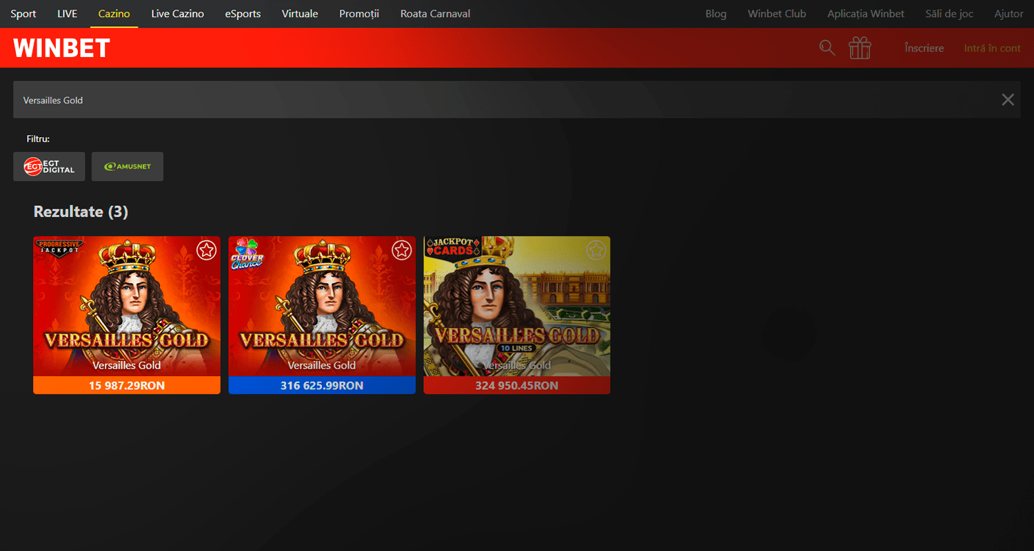
Task: Filter results by EGT Digital provider
Action: [x=49, y=167]
